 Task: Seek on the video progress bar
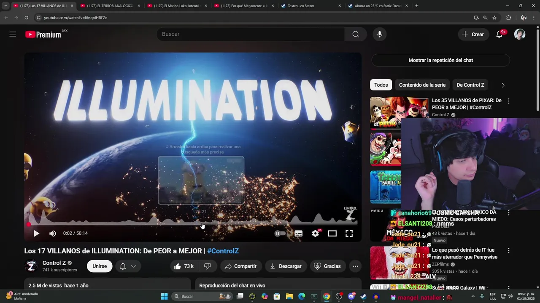click(193, 224)
